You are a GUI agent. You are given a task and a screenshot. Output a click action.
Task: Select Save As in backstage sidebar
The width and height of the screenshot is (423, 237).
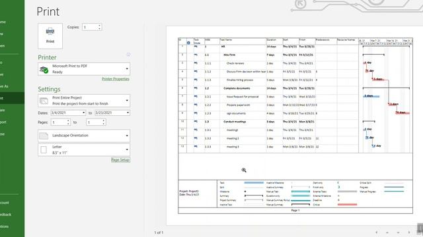tap(12, 86)
